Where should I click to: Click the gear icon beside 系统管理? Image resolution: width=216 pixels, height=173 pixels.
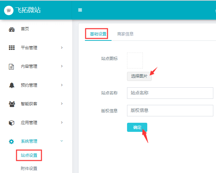coord(11,141)
